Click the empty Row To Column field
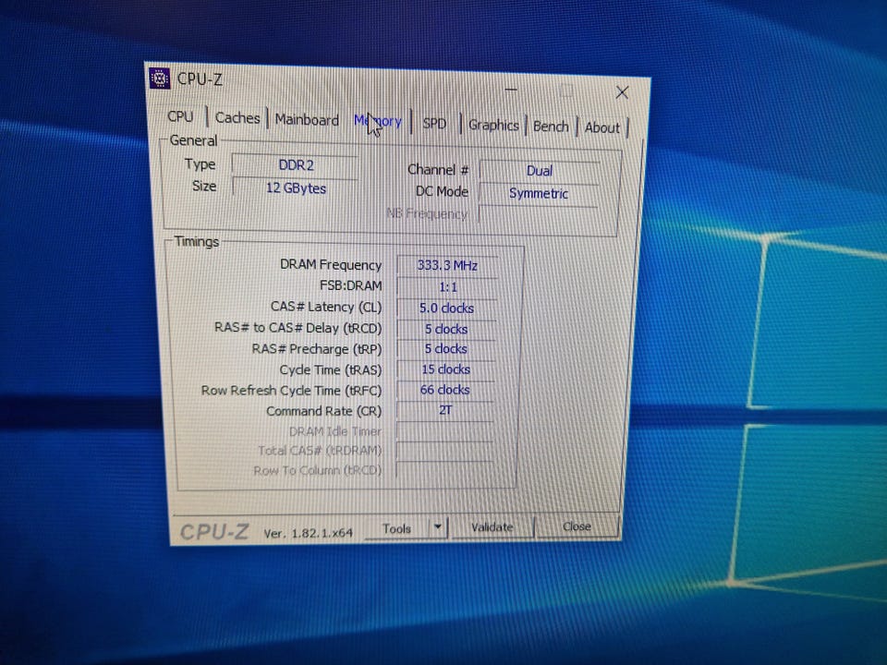The height and width of the screenshot is (665, 887). click(443, 470)
